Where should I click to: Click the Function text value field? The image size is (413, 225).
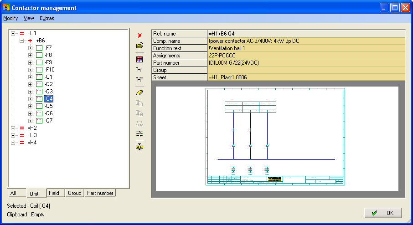306,48
